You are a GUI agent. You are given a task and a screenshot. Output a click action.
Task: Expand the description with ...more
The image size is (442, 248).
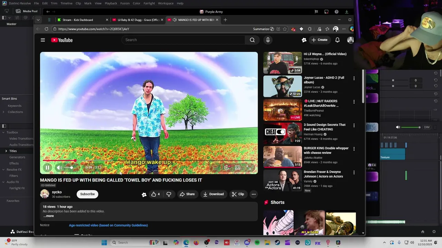pos(49,216)
